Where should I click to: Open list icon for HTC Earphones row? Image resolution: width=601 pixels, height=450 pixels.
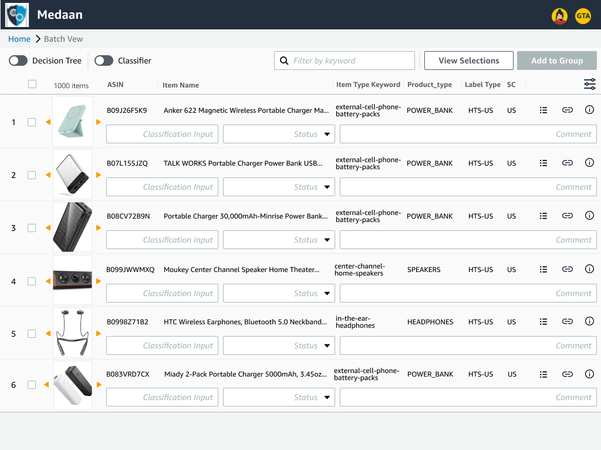(x=543, y=321)
